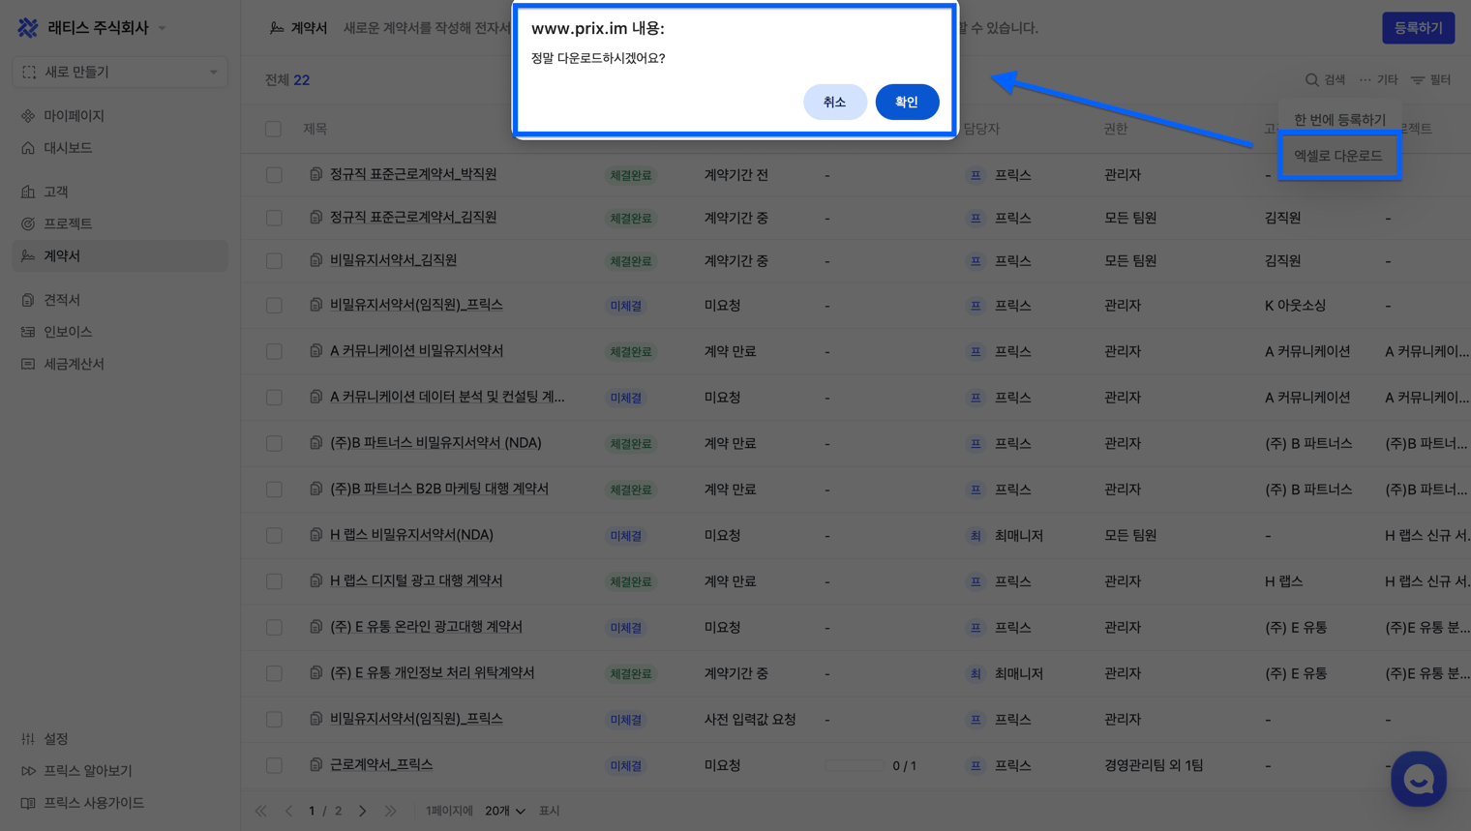Image resolution: width=1471 pixels, height=831 pixels.
Task: Open the 20개 per-page dropdown
Action: click(505, 811)
